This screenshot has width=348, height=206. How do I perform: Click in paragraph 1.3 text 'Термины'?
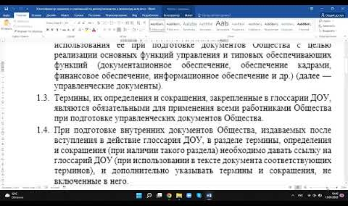click(73, 98)
